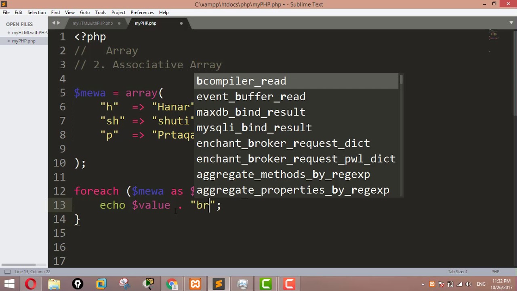This screenshot has height=291, width=517.
Task: Open the blue-yellow box taskbar icon
Action: click(x=101, y=284)
